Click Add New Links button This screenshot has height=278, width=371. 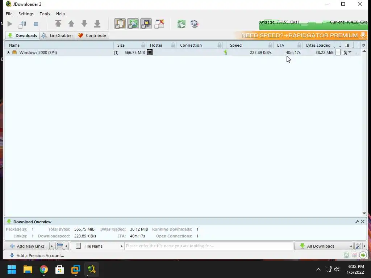click(27, 246)
